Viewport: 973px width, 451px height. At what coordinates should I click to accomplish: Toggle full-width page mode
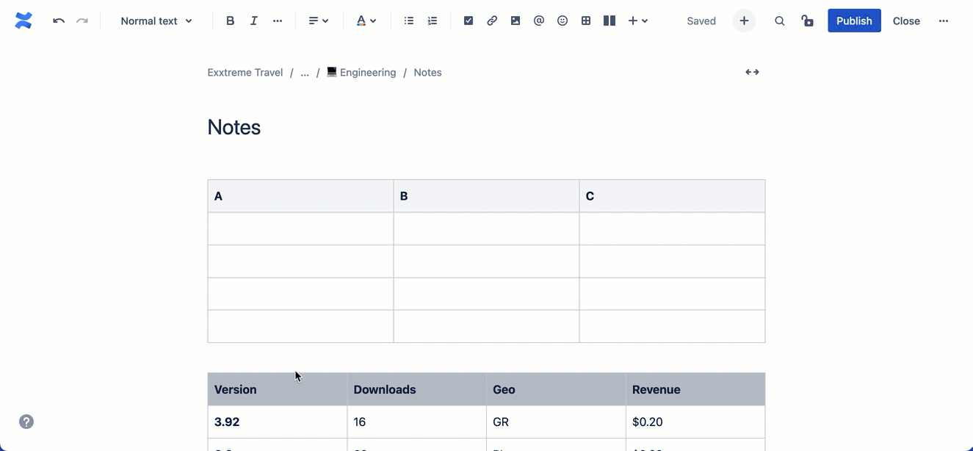pos(751,72)
